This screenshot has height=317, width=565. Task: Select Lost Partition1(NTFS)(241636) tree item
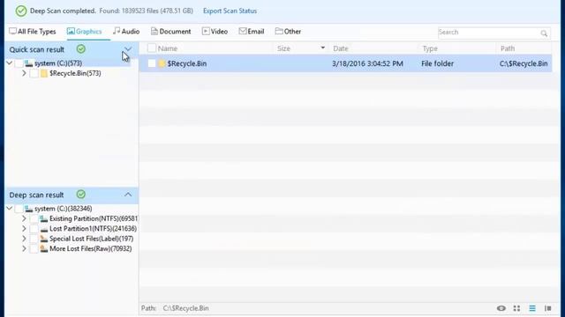tap(93, 229)
